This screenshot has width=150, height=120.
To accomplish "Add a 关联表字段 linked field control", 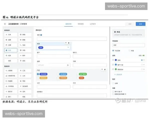I will coord(11,76).
